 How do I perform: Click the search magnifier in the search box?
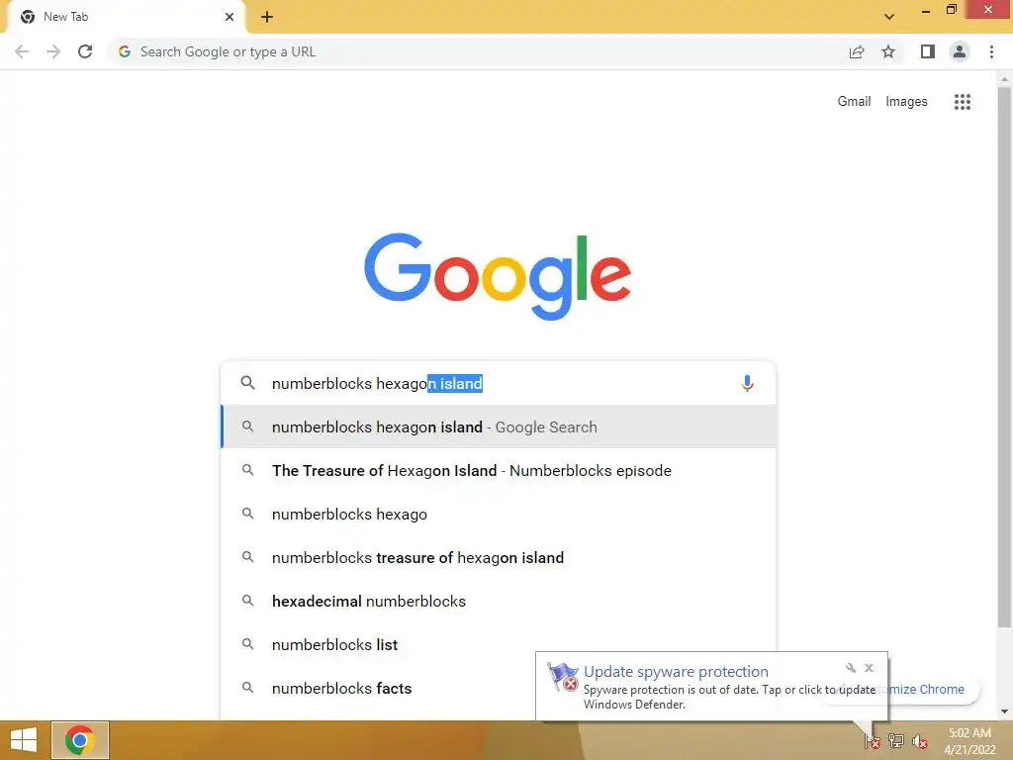click(x=247, y=383)
